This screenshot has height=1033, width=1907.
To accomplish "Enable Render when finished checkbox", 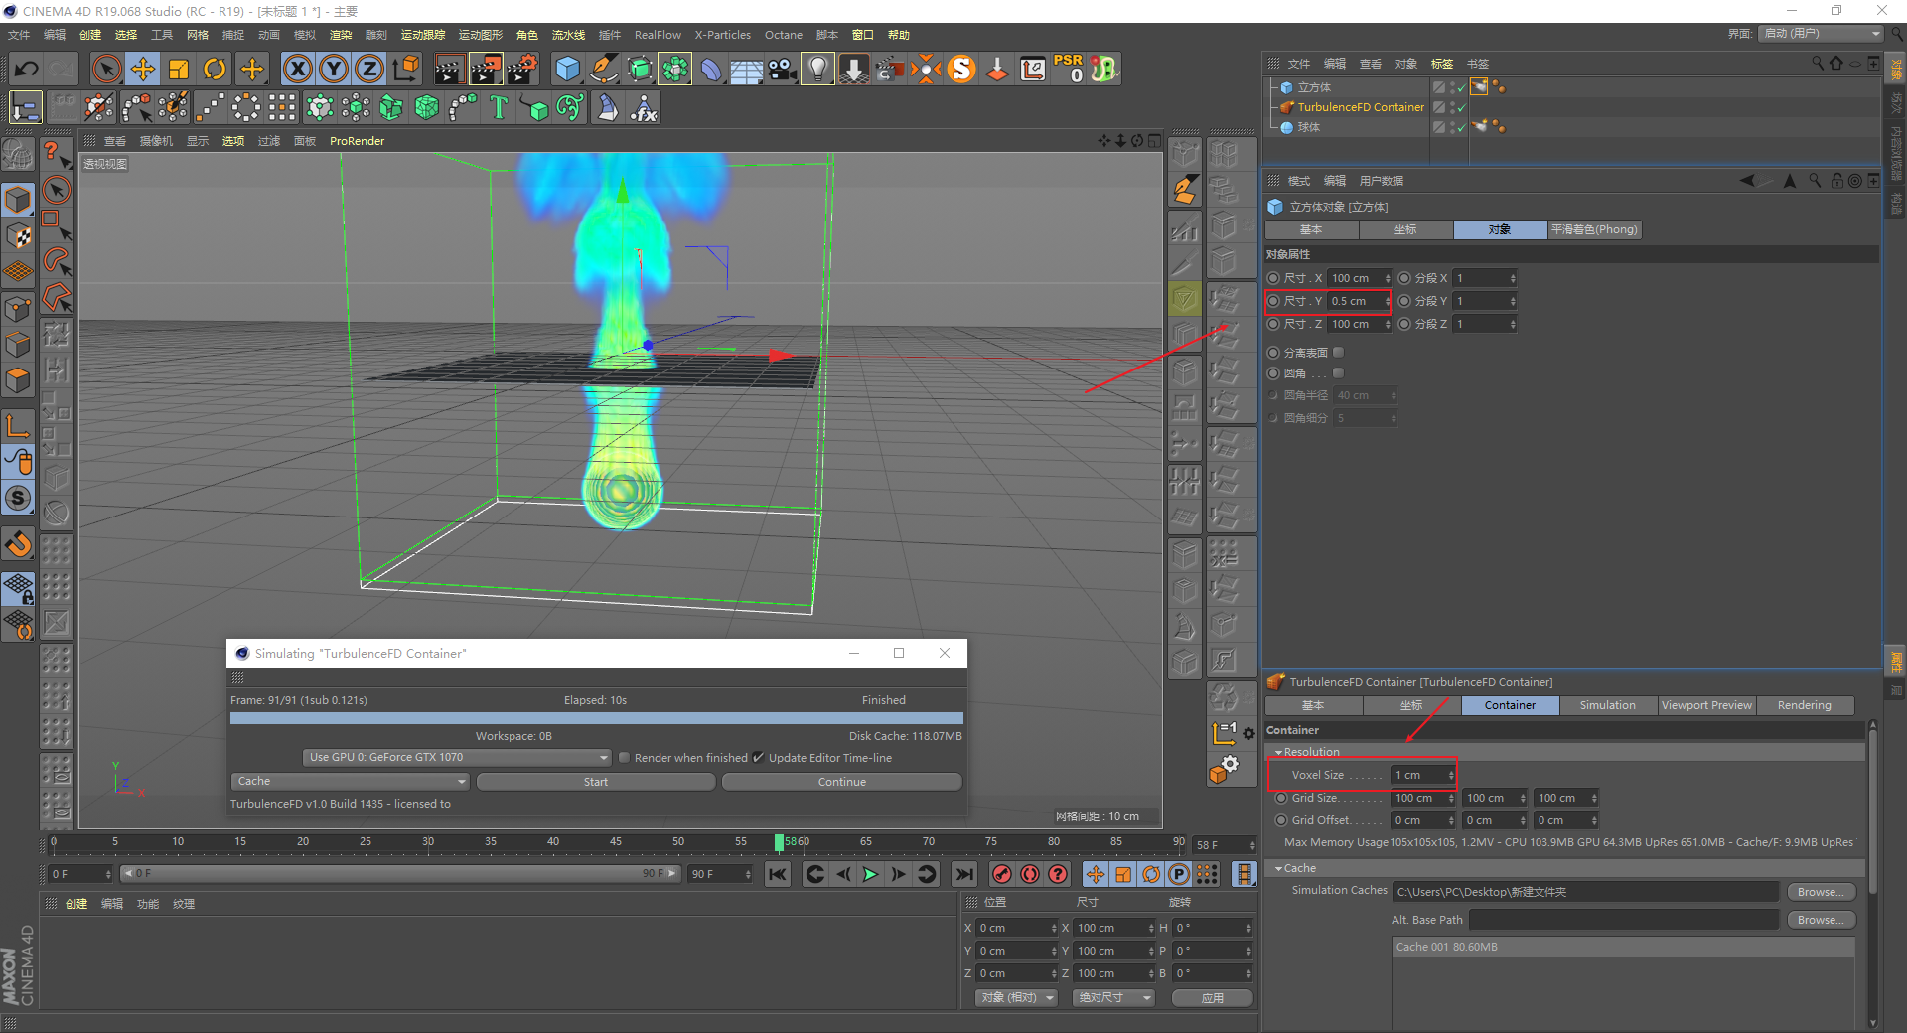I will pyautogui.click(x=624, y=758).
